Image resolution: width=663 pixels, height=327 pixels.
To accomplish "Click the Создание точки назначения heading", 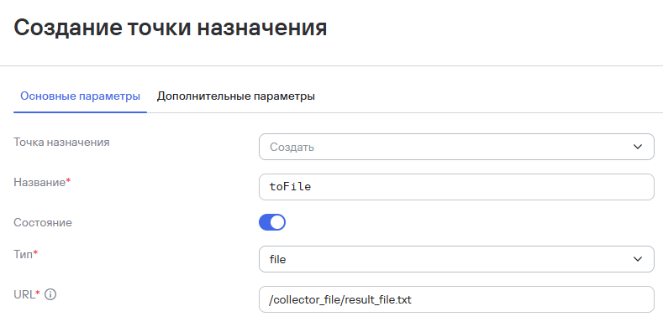I will pos(171,29).
